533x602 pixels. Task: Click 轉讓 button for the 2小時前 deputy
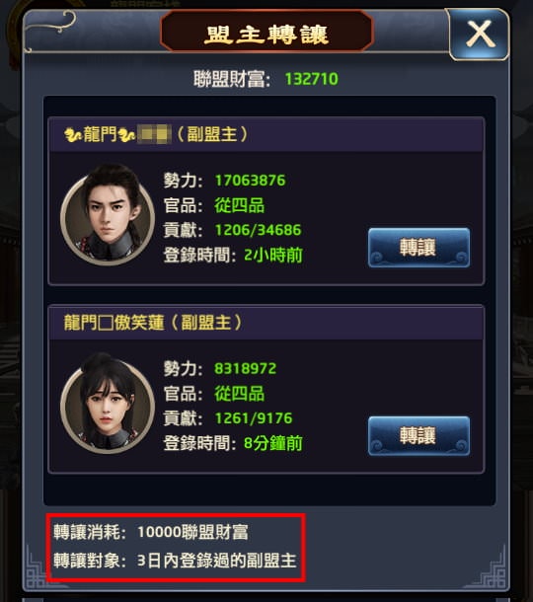click(419, 248)
